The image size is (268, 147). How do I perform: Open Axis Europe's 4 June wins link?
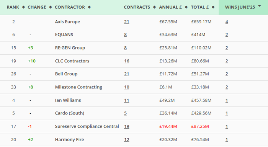[227, 22]
